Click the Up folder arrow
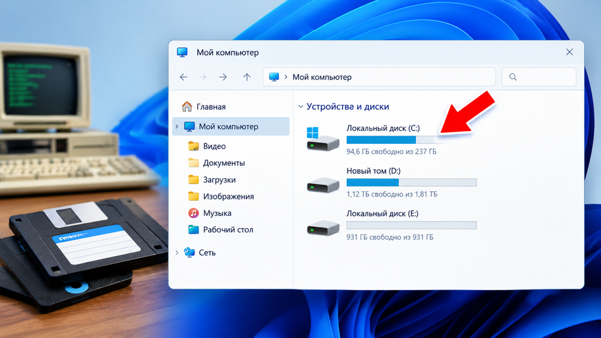The width and height of the screenshot is (601, 338). pyautogui.click(x=247, y=77)
